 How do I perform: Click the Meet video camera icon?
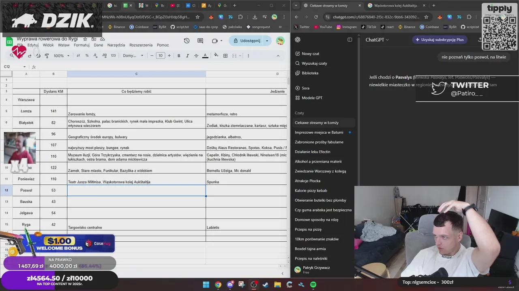[x=215, y=41]
